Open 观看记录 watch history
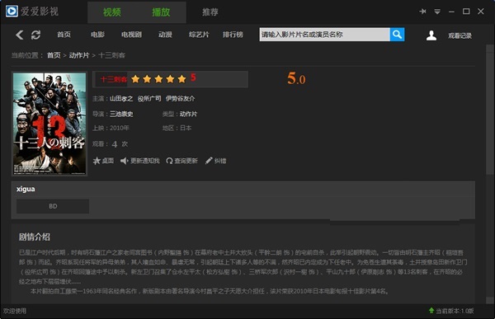The width and height of the screenshot is (495, 319). tap(460, 35)
